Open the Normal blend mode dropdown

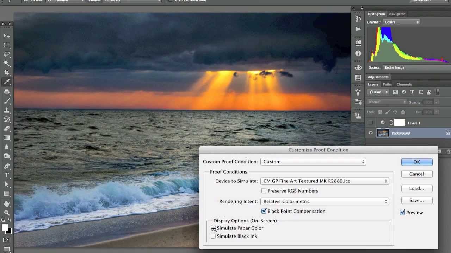(387, 102)
